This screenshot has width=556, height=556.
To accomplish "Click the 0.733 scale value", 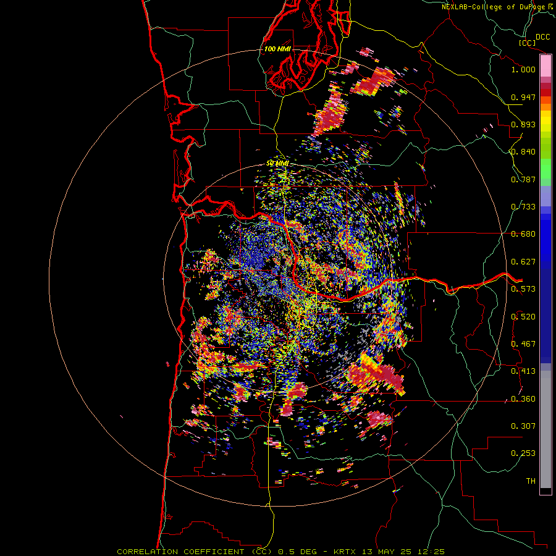I will (x=523, y=207).
